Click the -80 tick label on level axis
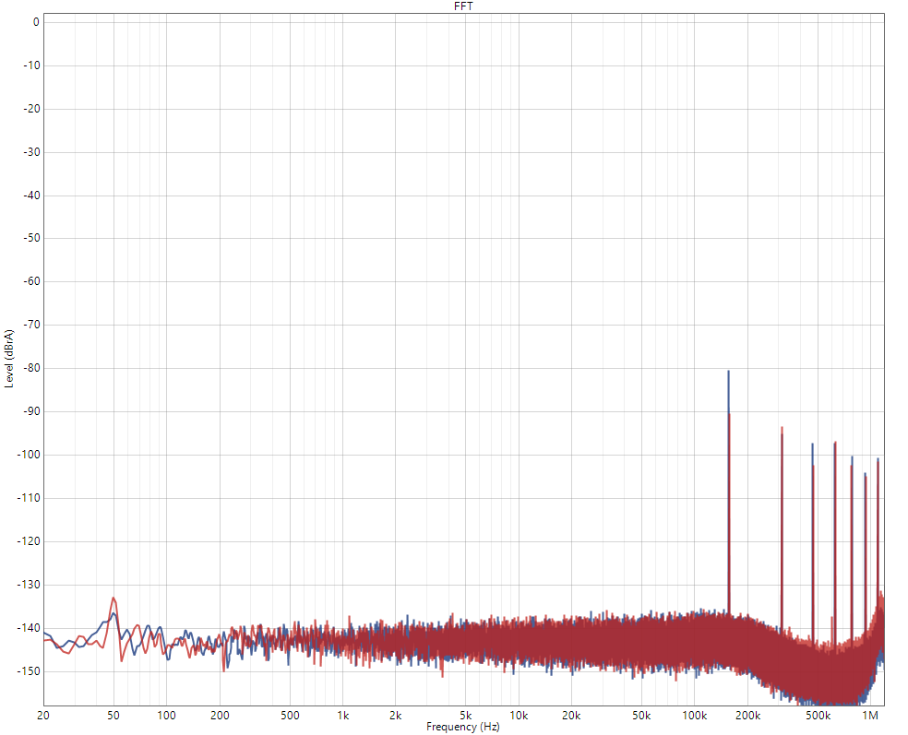 point(30,368)
